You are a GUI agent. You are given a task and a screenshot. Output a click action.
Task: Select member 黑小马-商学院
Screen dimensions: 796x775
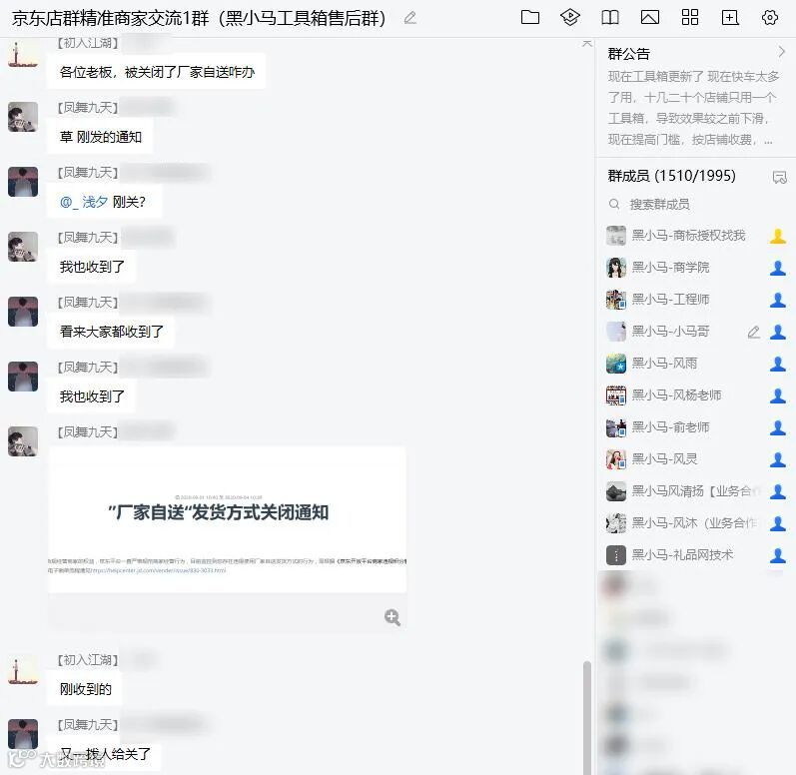click(x=695, y=268)
